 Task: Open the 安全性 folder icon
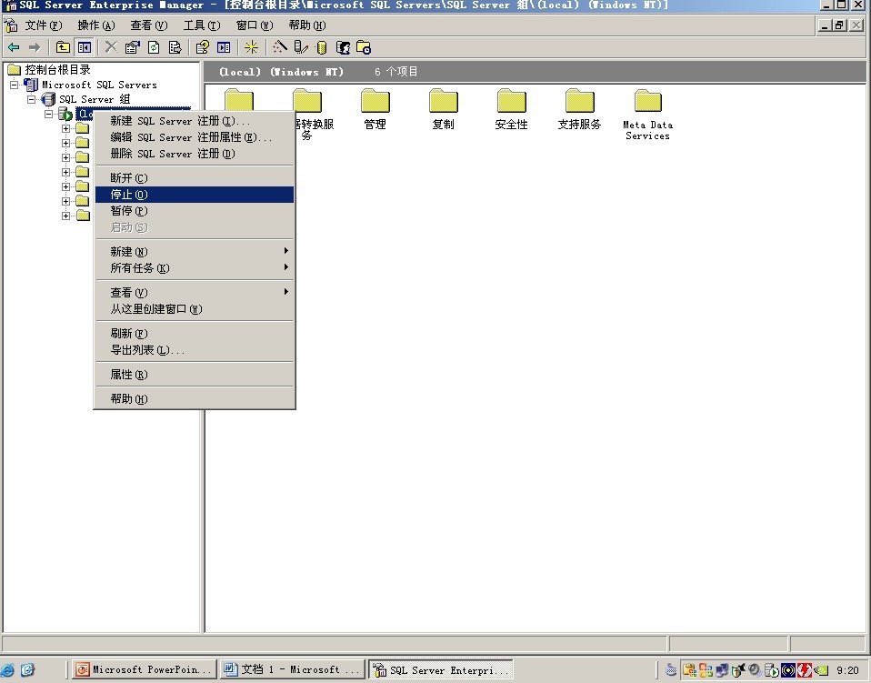click(x=511, y=109)
